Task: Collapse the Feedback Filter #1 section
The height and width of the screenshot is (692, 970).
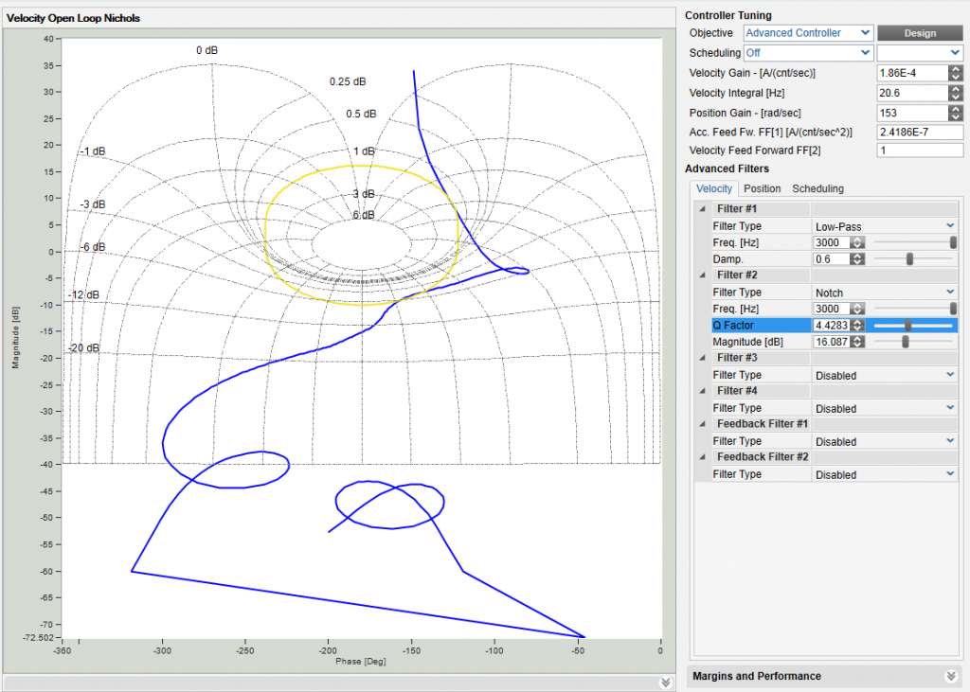Action: [x=703, y=424]
